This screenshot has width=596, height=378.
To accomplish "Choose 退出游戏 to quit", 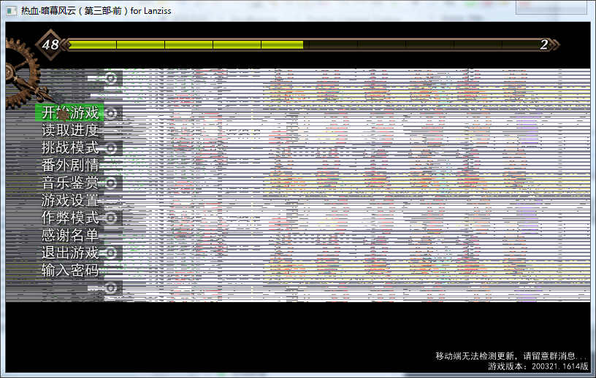I will [70, 252].
